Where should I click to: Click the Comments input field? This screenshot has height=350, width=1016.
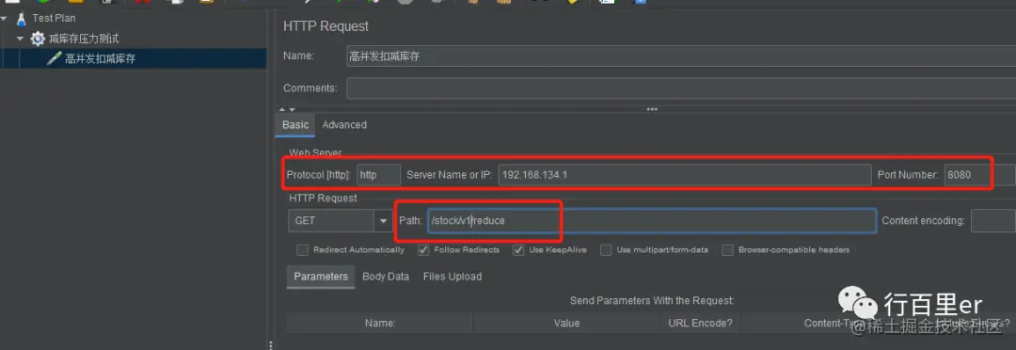pos(681,88)
